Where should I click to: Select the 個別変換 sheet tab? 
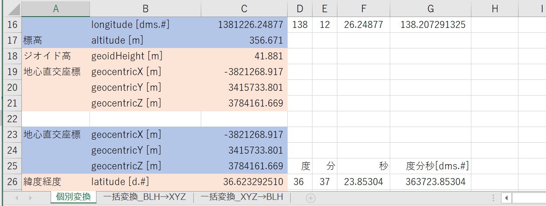coord(73,197)
